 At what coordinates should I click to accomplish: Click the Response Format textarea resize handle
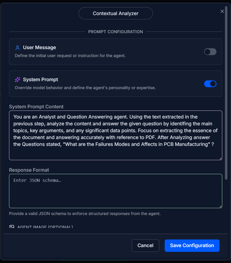[220, 206]
